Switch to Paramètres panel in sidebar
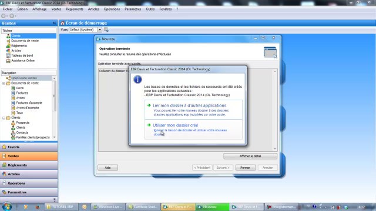 tap(29, 192)
